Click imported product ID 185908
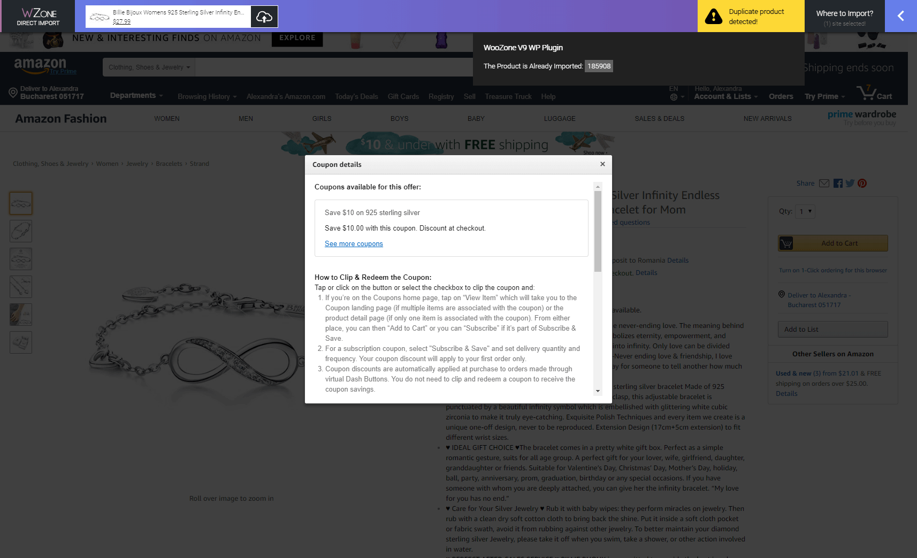The image size is (917, 558). pyautogui.click(x=599, y=66)
